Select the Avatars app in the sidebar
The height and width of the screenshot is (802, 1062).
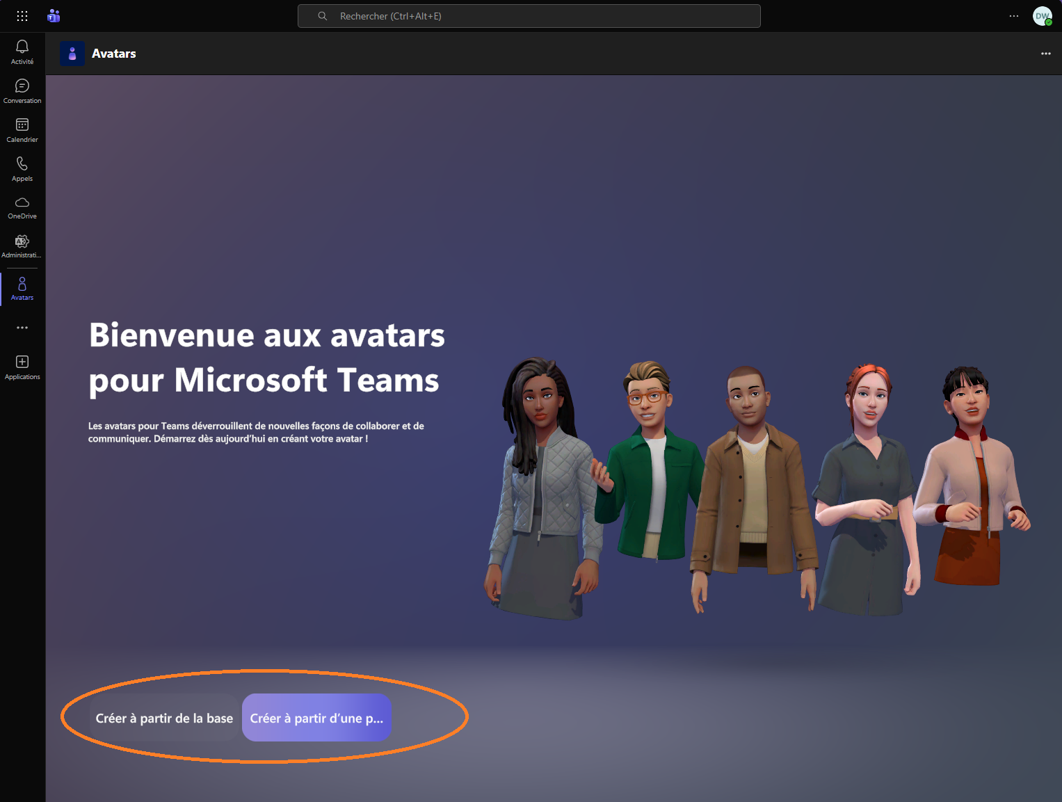pos(22,287)
